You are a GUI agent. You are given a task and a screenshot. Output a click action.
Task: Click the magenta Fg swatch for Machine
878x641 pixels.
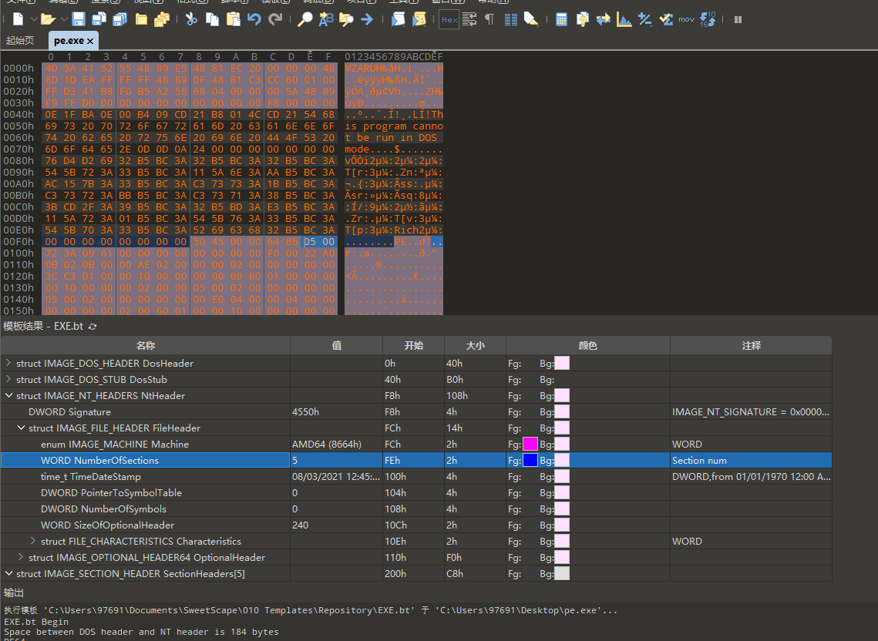click(530, 444)
